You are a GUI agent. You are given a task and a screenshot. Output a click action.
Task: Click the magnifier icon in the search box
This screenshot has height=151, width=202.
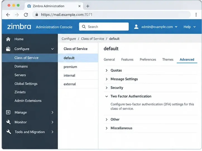(x=84, y=27)
